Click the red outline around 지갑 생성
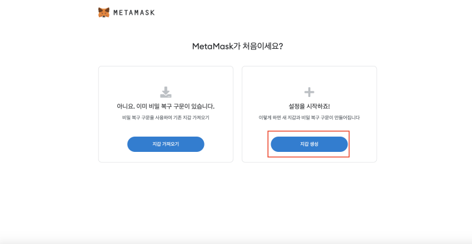The image size is (472, 244). tap(308, 131)
